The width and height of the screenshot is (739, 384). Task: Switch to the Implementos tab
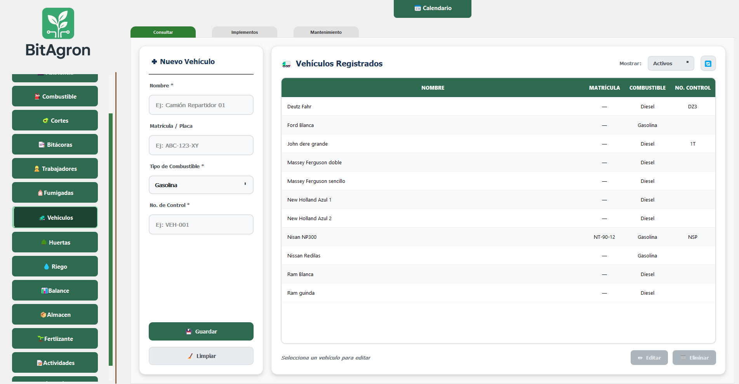pos(245,32)
